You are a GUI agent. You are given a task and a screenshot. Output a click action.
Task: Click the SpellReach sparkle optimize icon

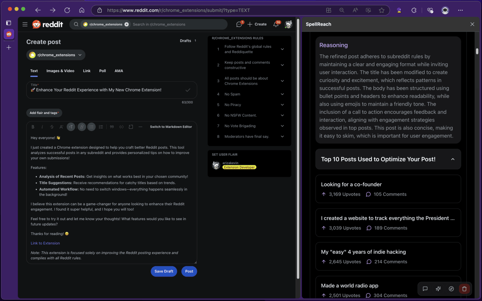(x=438, y=289)
